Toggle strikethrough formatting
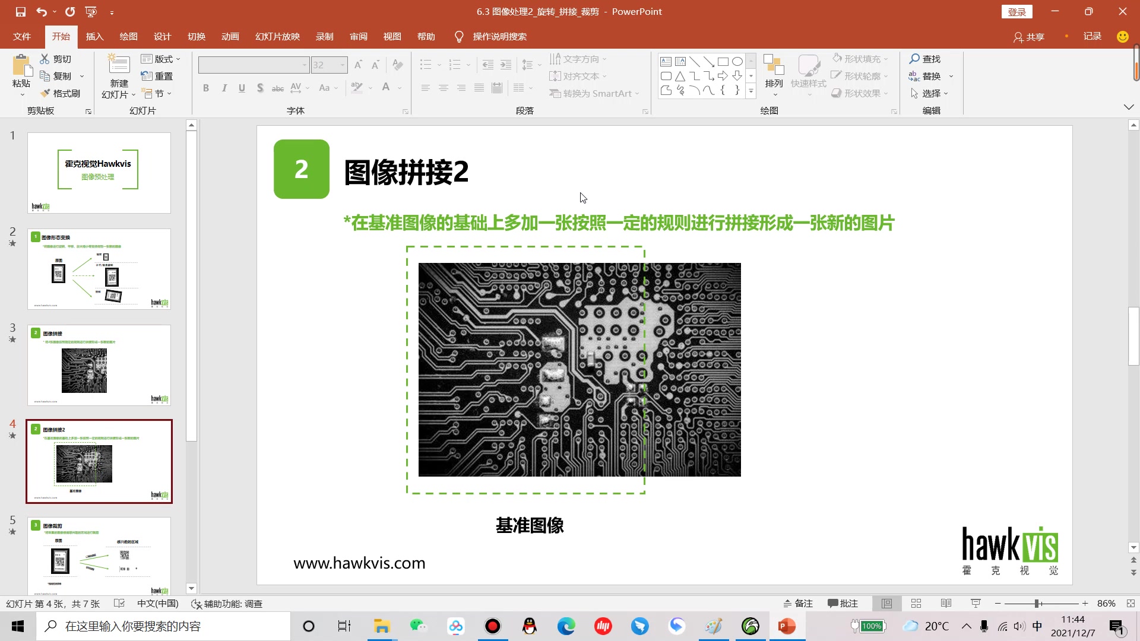The height and width of the screenshot is (641, 1140). point(277,88)
